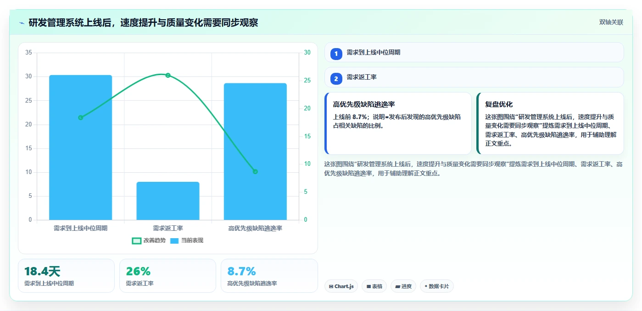Click the 需求返工率 blue bar
The width and height of the screenshot is (642, 311).
coord(168,201)
